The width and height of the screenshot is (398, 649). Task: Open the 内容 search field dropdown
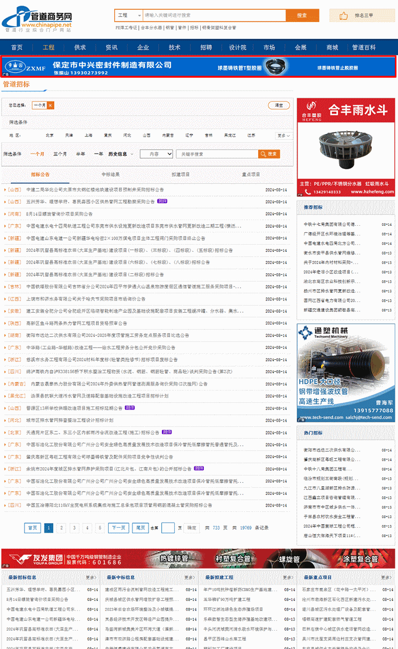click(x=157, y=154)
